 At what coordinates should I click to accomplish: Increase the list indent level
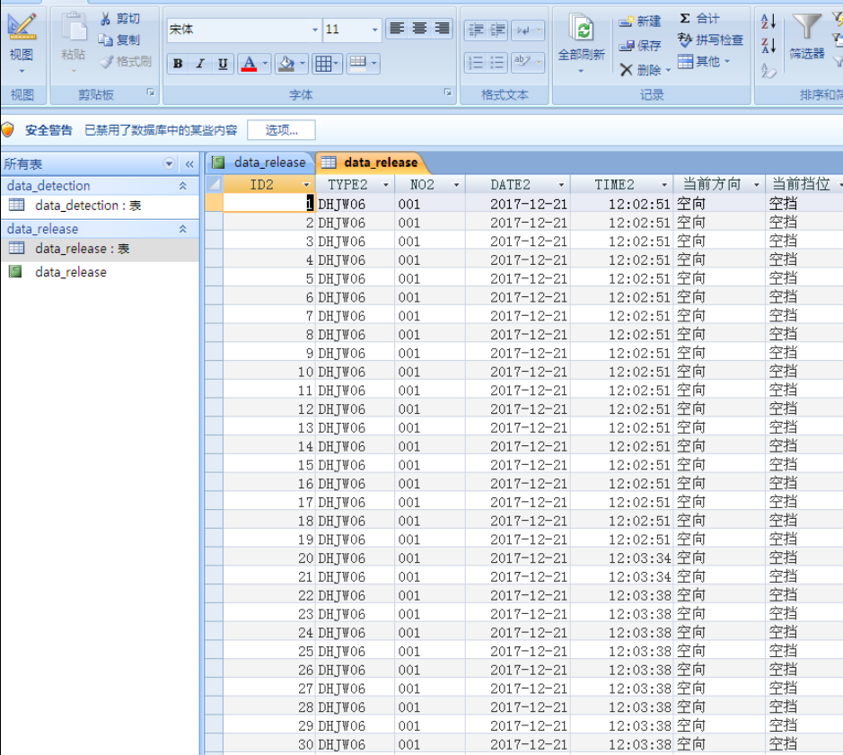pyautogui.click(x=498, y=30)
